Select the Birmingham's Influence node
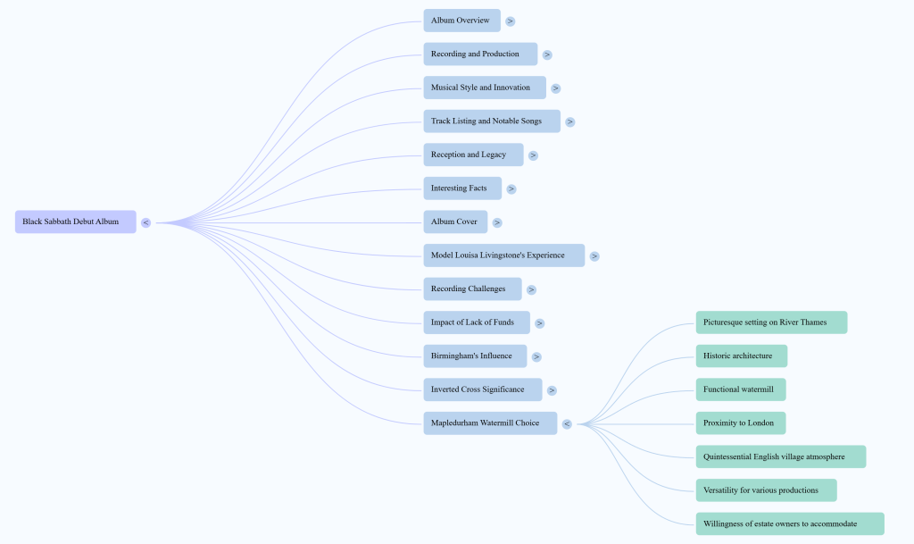 click(x=475, y=356)
